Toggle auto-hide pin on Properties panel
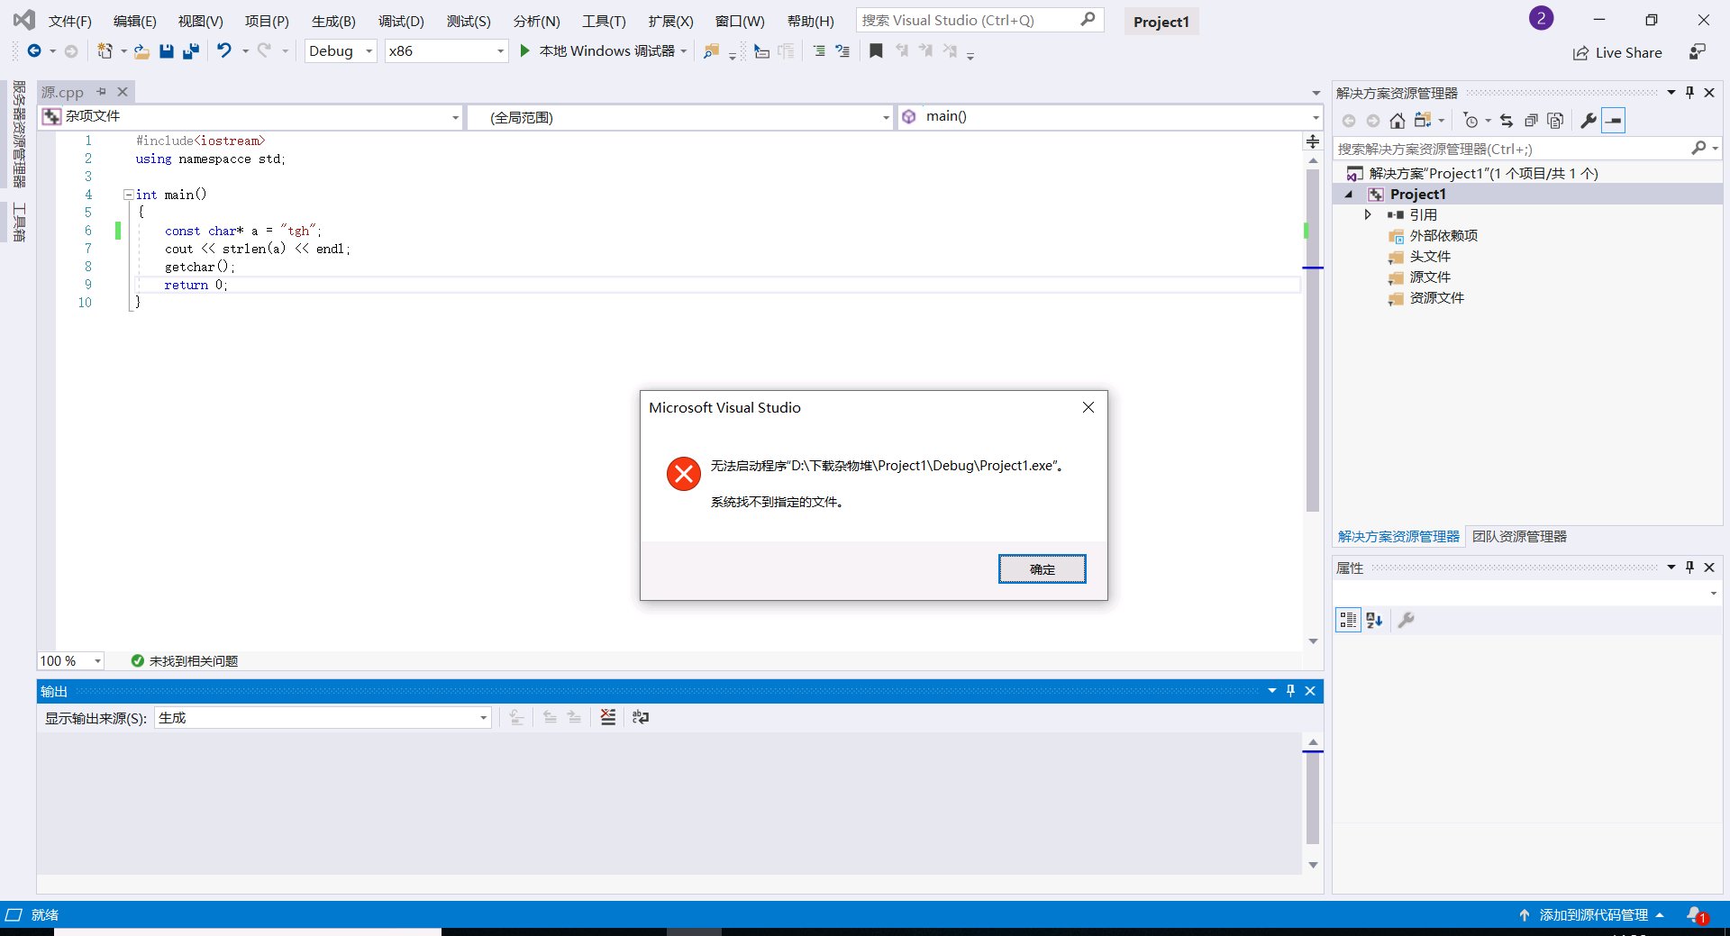Image resolution: width=1730 pixels, height=936 pixels. point(1689,568)
